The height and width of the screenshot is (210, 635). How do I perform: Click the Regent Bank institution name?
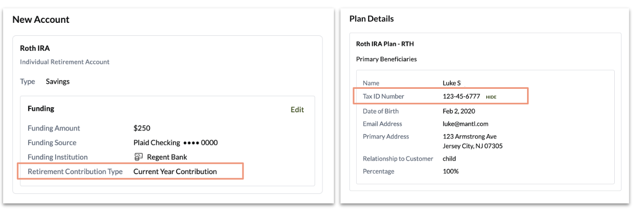(x=167, y=157)
